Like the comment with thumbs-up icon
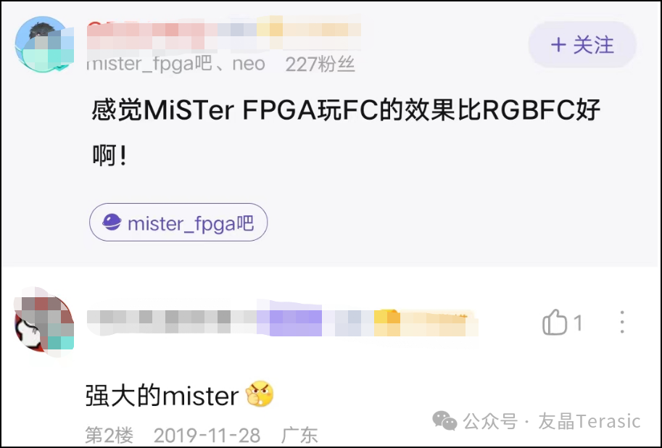 pos(555,323)
